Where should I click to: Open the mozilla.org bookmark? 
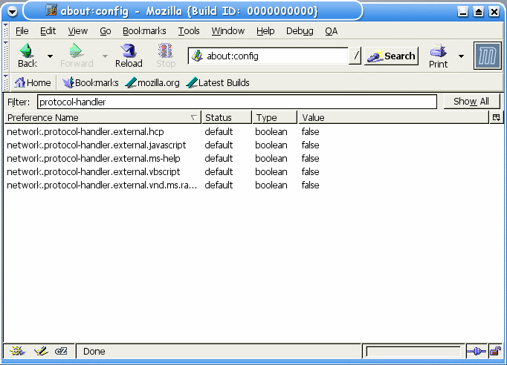[152, 83]
